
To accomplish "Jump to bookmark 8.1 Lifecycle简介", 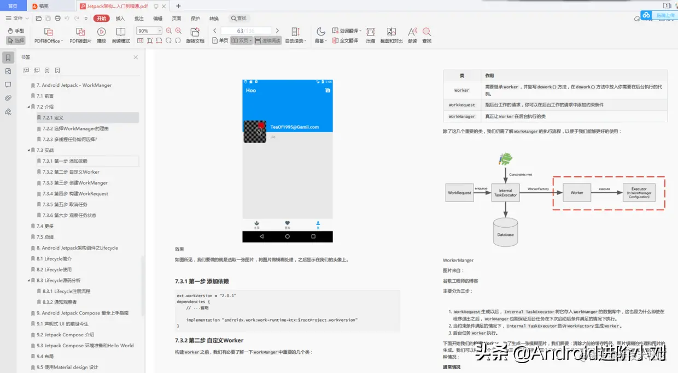I will [54, 259].
